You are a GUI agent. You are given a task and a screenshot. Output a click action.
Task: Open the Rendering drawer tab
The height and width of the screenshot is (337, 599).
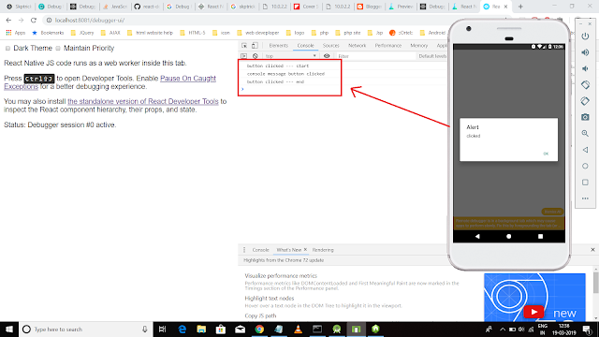323,250
